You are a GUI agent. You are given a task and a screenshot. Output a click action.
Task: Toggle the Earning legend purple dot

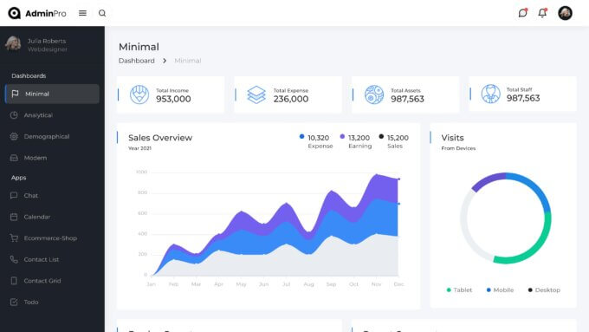342,136
